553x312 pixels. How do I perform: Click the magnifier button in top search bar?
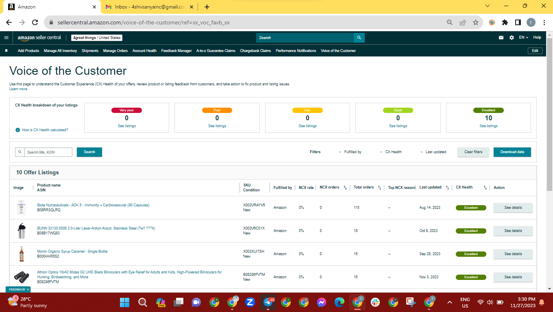(x=359, y=38)
